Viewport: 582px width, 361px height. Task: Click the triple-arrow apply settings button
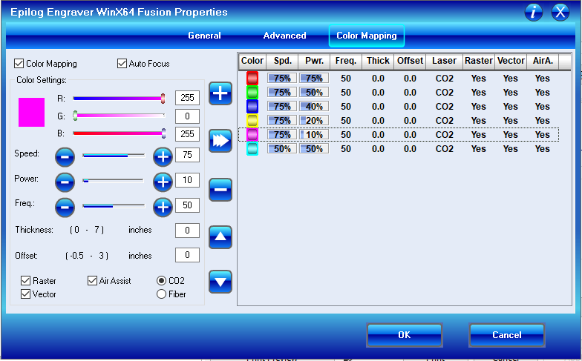(220, 141)
